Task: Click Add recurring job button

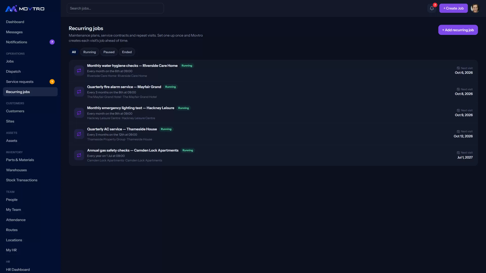Action: [x=458, y=30]
